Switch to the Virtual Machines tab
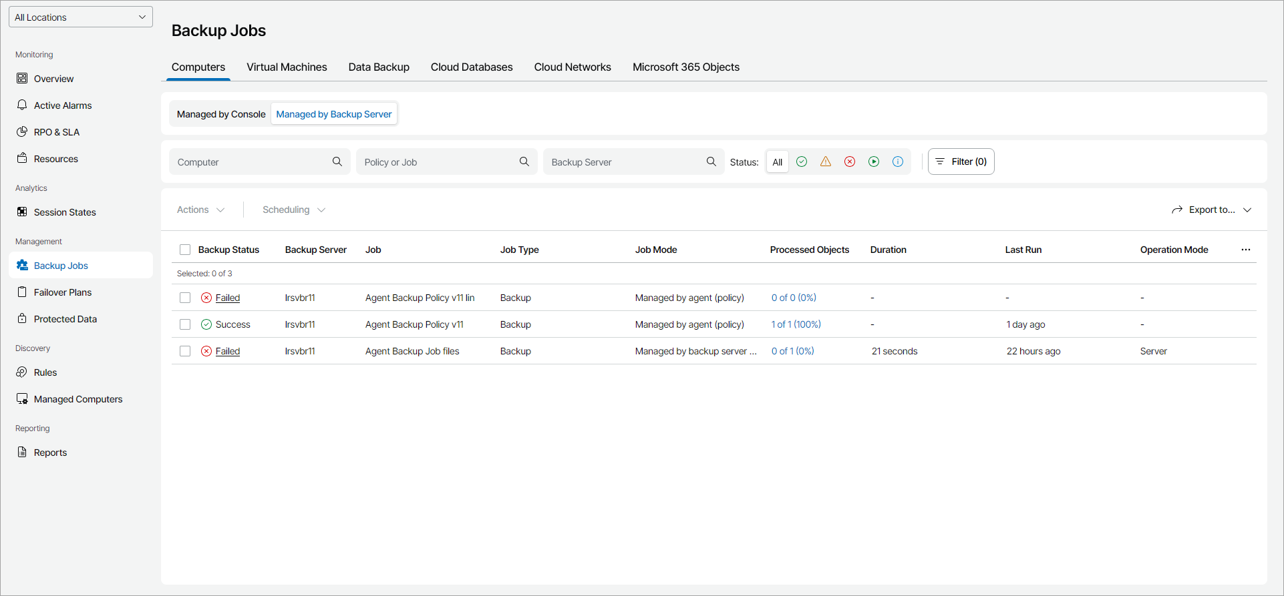Screen dimensions: 1284x596 (x=287, y=67)
